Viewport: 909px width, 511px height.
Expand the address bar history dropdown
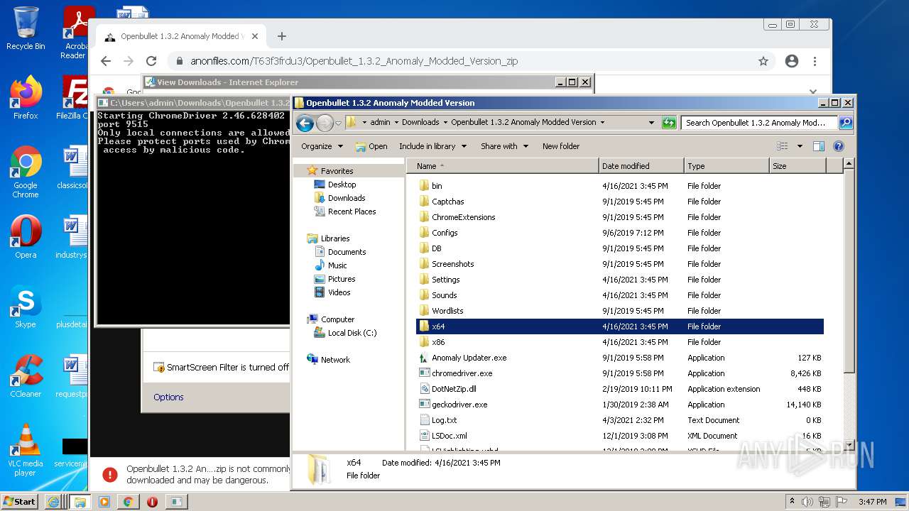pos(651,123)
